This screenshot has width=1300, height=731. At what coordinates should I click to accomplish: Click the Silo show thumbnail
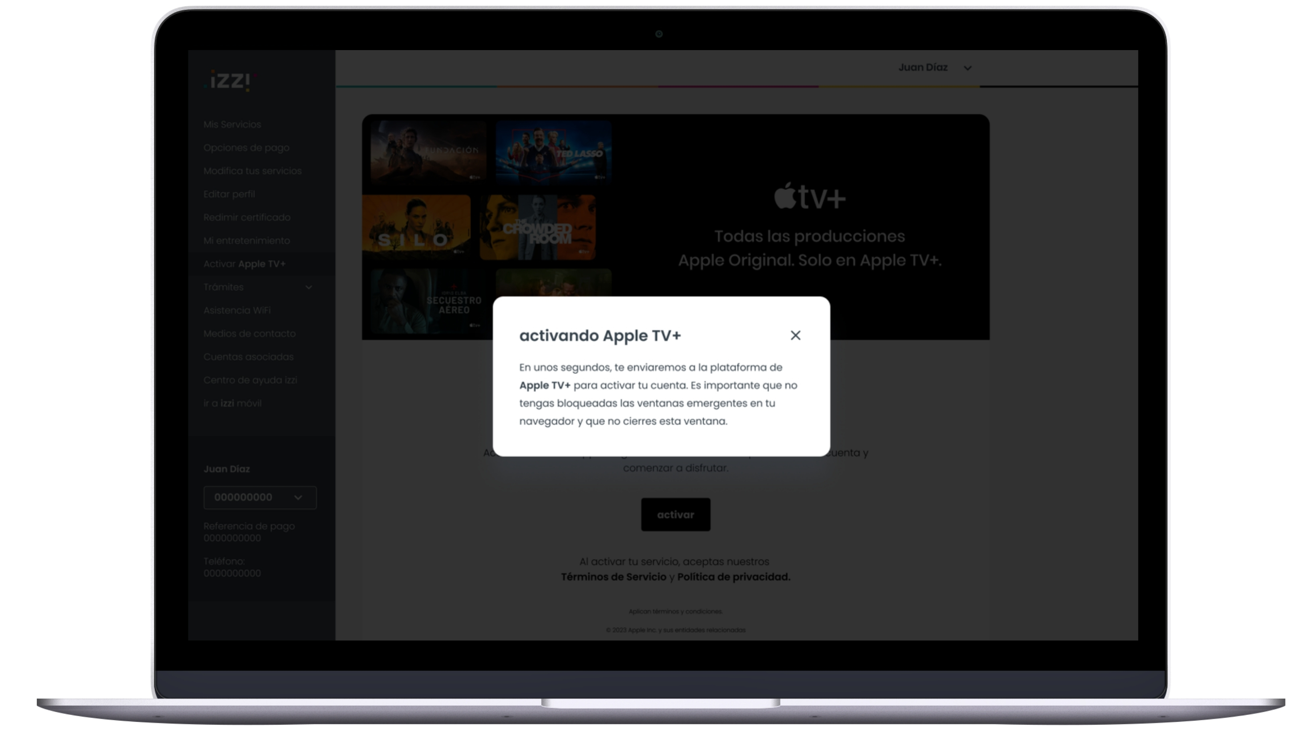[416, 227]
